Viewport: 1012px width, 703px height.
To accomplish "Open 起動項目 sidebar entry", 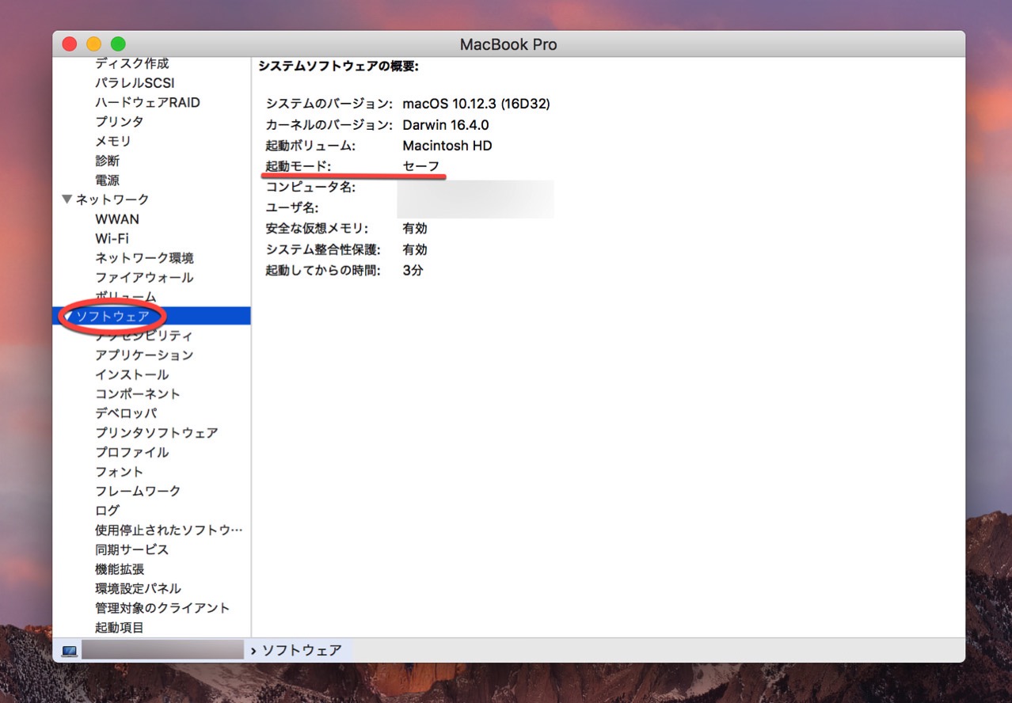I will (120, 627).
